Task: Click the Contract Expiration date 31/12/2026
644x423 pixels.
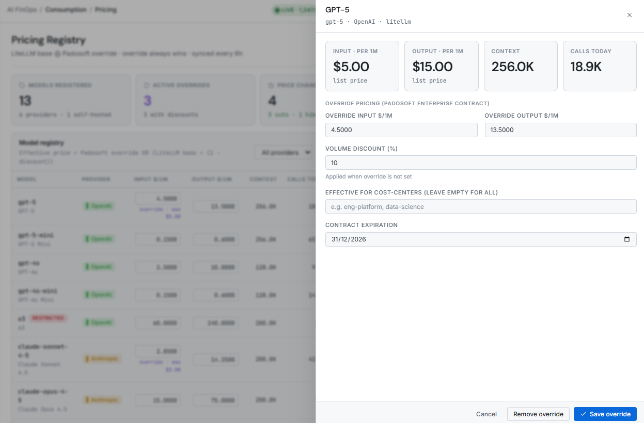Action: 349,239
